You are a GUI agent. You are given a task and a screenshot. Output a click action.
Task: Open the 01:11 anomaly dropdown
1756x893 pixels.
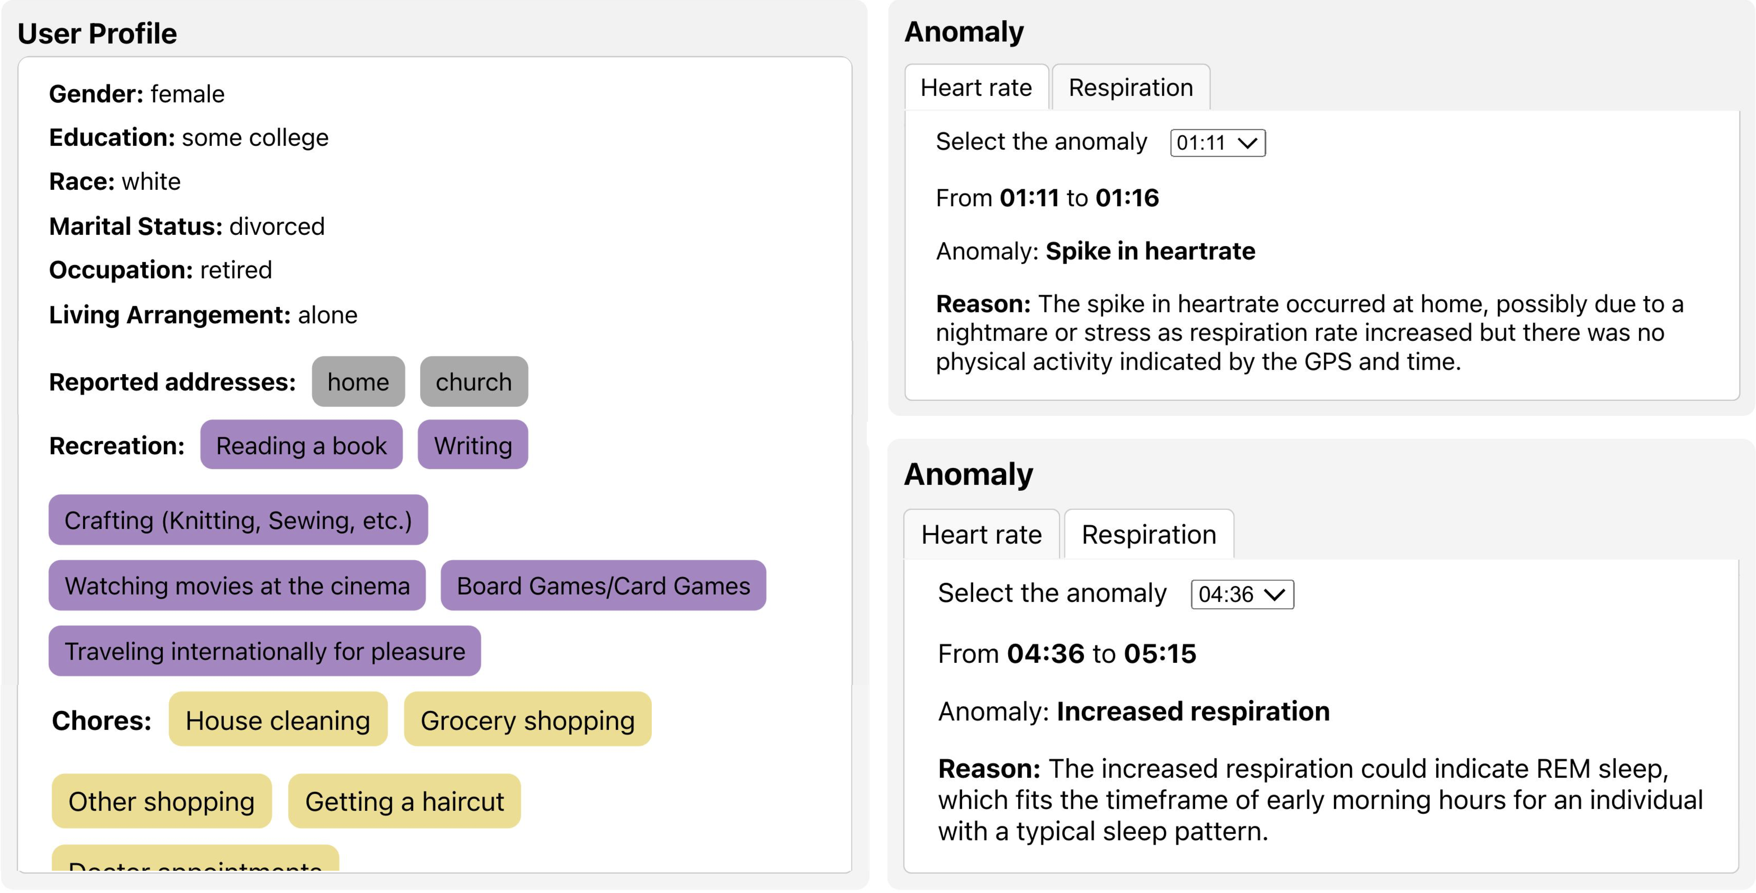1218,143
